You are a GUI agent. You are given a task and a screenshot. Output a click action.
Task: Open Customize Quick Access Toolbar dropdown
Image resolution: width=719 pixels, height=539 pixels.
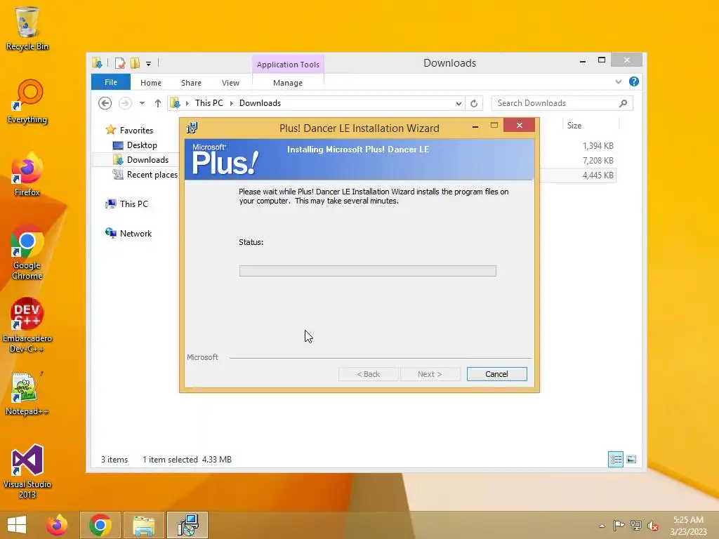(x=149, y=64)
